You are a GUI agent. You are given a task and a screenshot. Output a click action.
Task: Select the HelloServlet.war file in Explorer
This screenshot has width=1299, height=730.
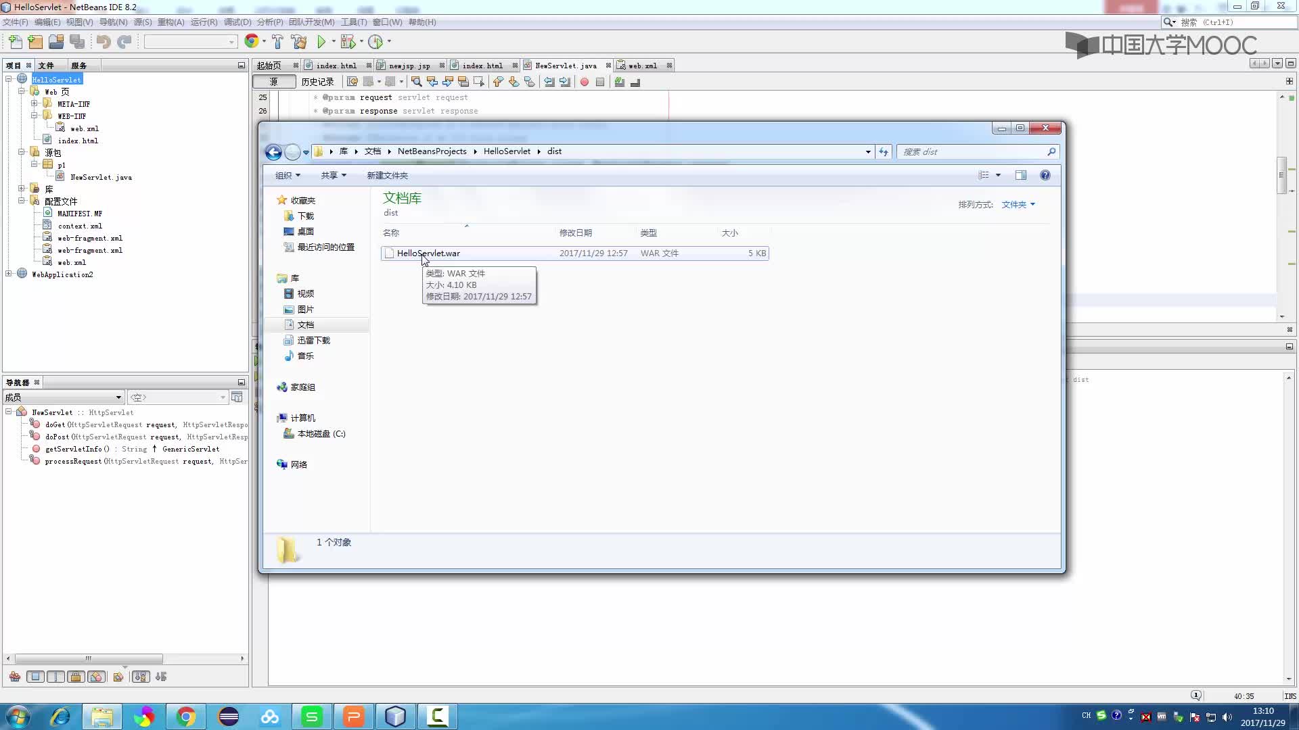tap(575, 253)
